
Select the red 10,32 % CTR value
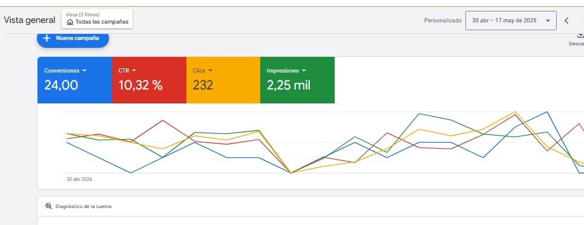tap(140, 85)
